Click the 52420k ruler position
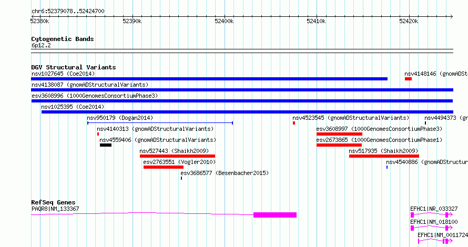 pyautogui.click(x=409, y=22)
